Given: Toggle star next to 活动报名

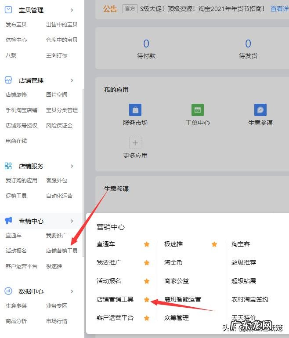Looking at the screenshot, I should point(147,281).
